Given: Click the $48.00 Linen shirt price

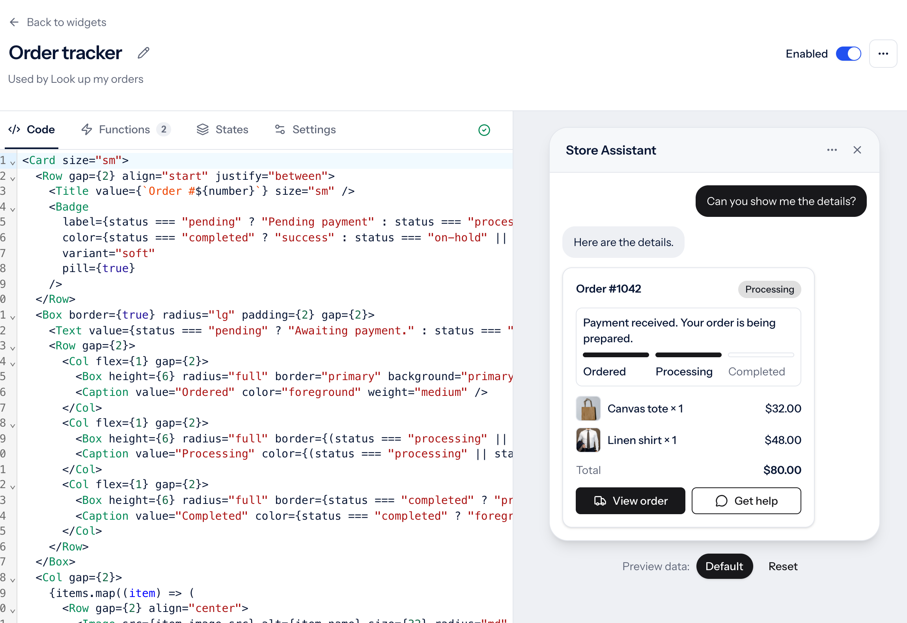Looking at the screenshot, I should point(783,440).
